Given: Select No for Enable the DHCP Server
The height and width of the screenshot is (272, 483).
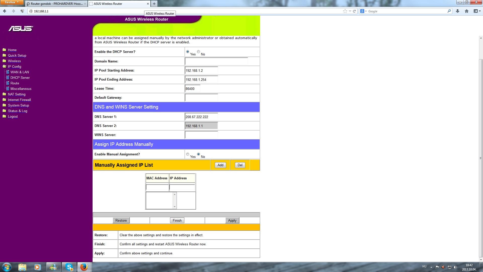Looking at the screenshot, I should [198, 52].
